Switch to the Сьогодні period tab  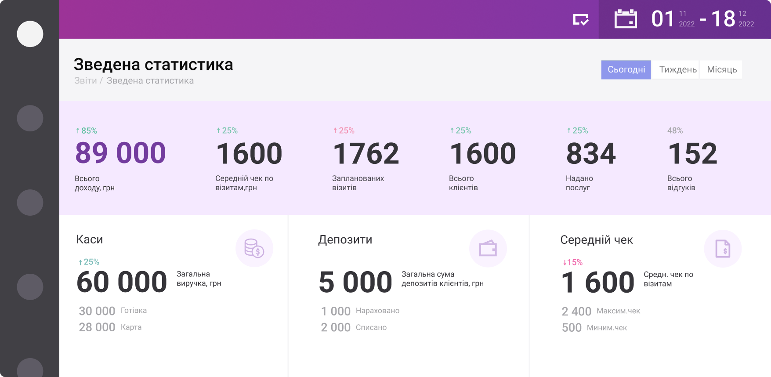coord(626,69)
